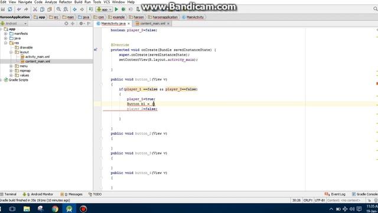Click the collapse all icon in project panel
The height and width of the screenshot is (213, 378).
[73, 24]
